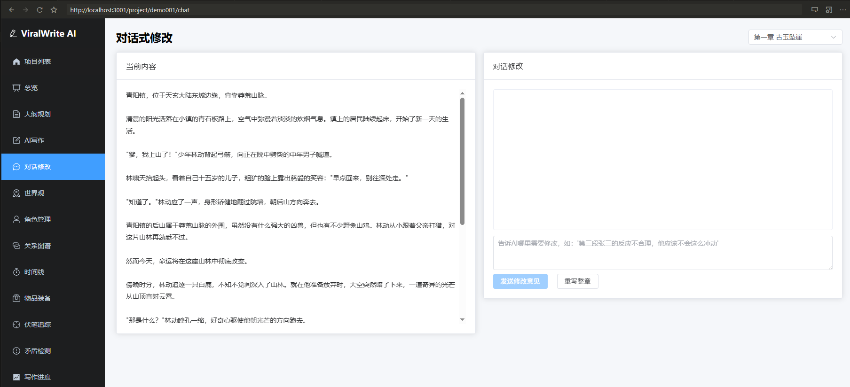
Task: Click the paragraph starting 林啸天抬起头
Action: [x=267, y=178]
